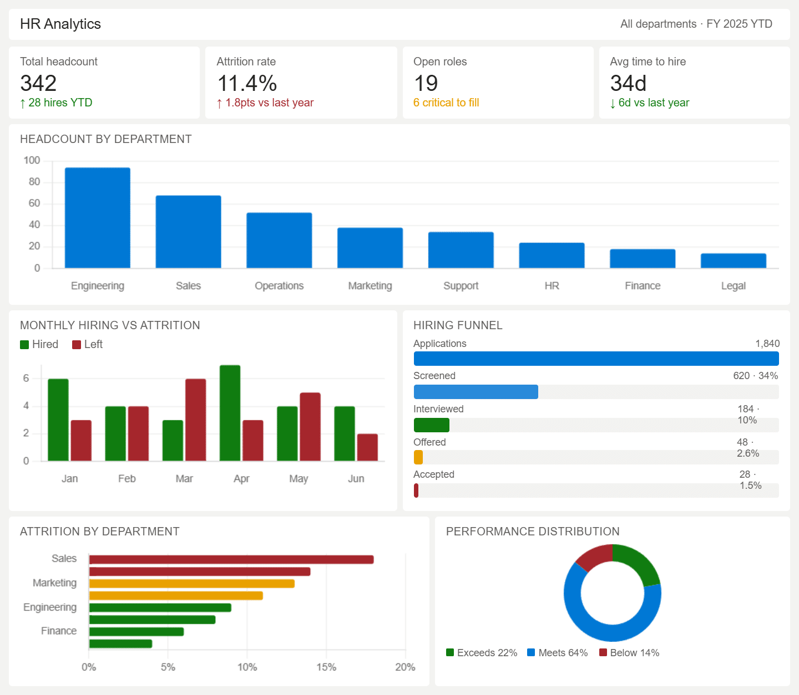The width and height of the screenshot is (799, 695).
Task: Click the 28 hires YTD indicator
Action: click(x=56, y=103)
